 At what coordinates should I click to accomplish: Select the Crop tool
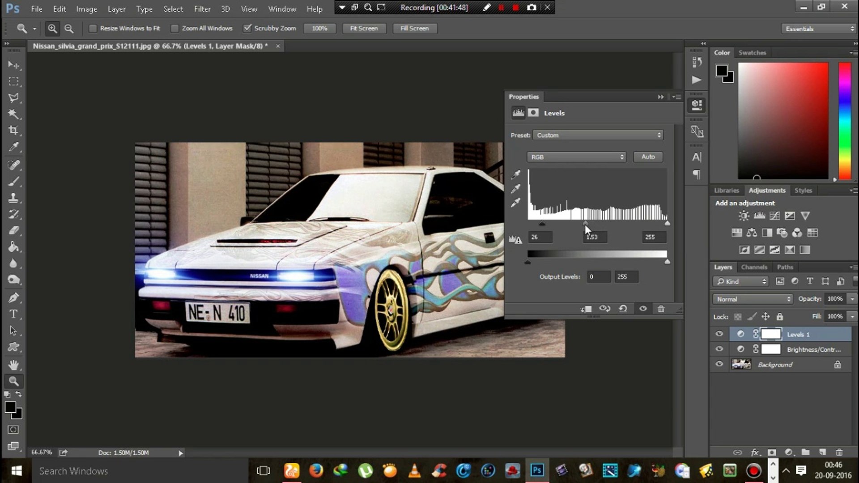pos(13,131)
